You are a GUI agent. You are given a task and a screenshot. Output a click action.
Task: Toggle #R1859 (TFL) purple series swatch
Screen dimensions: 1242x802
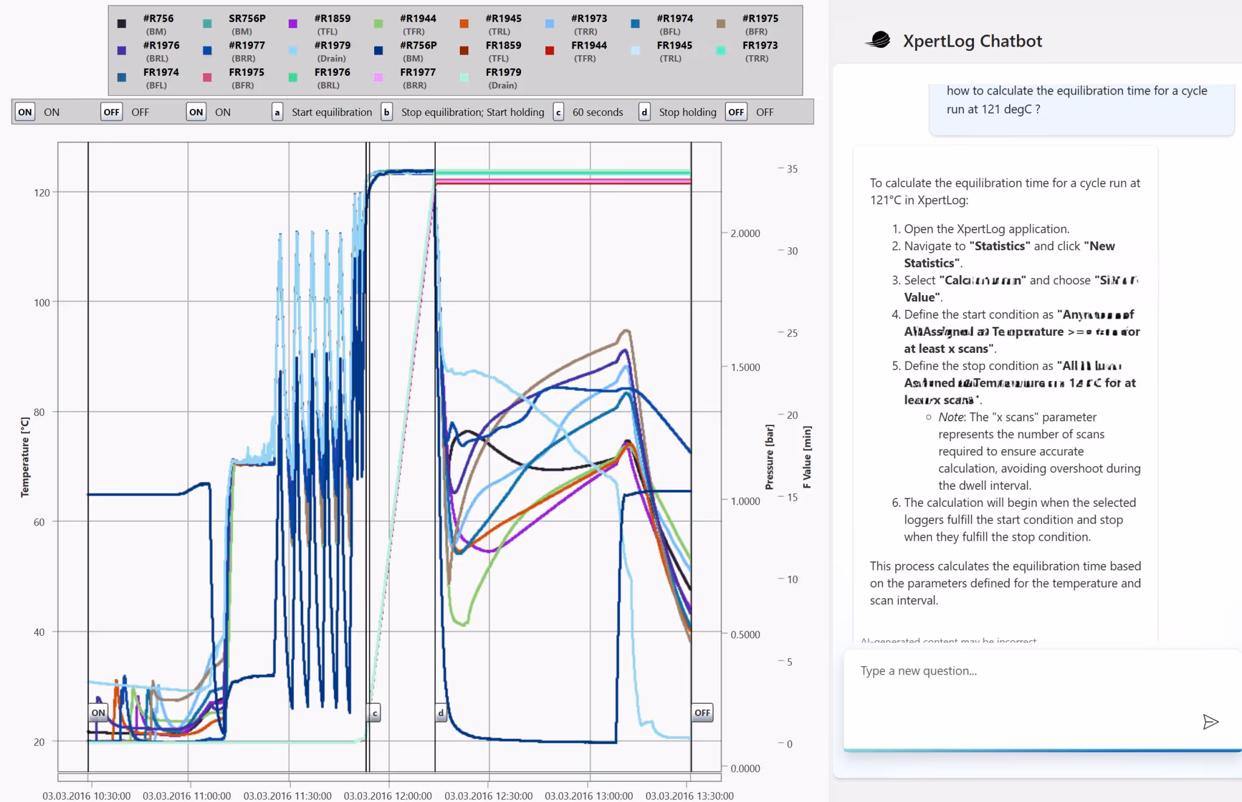293,24
